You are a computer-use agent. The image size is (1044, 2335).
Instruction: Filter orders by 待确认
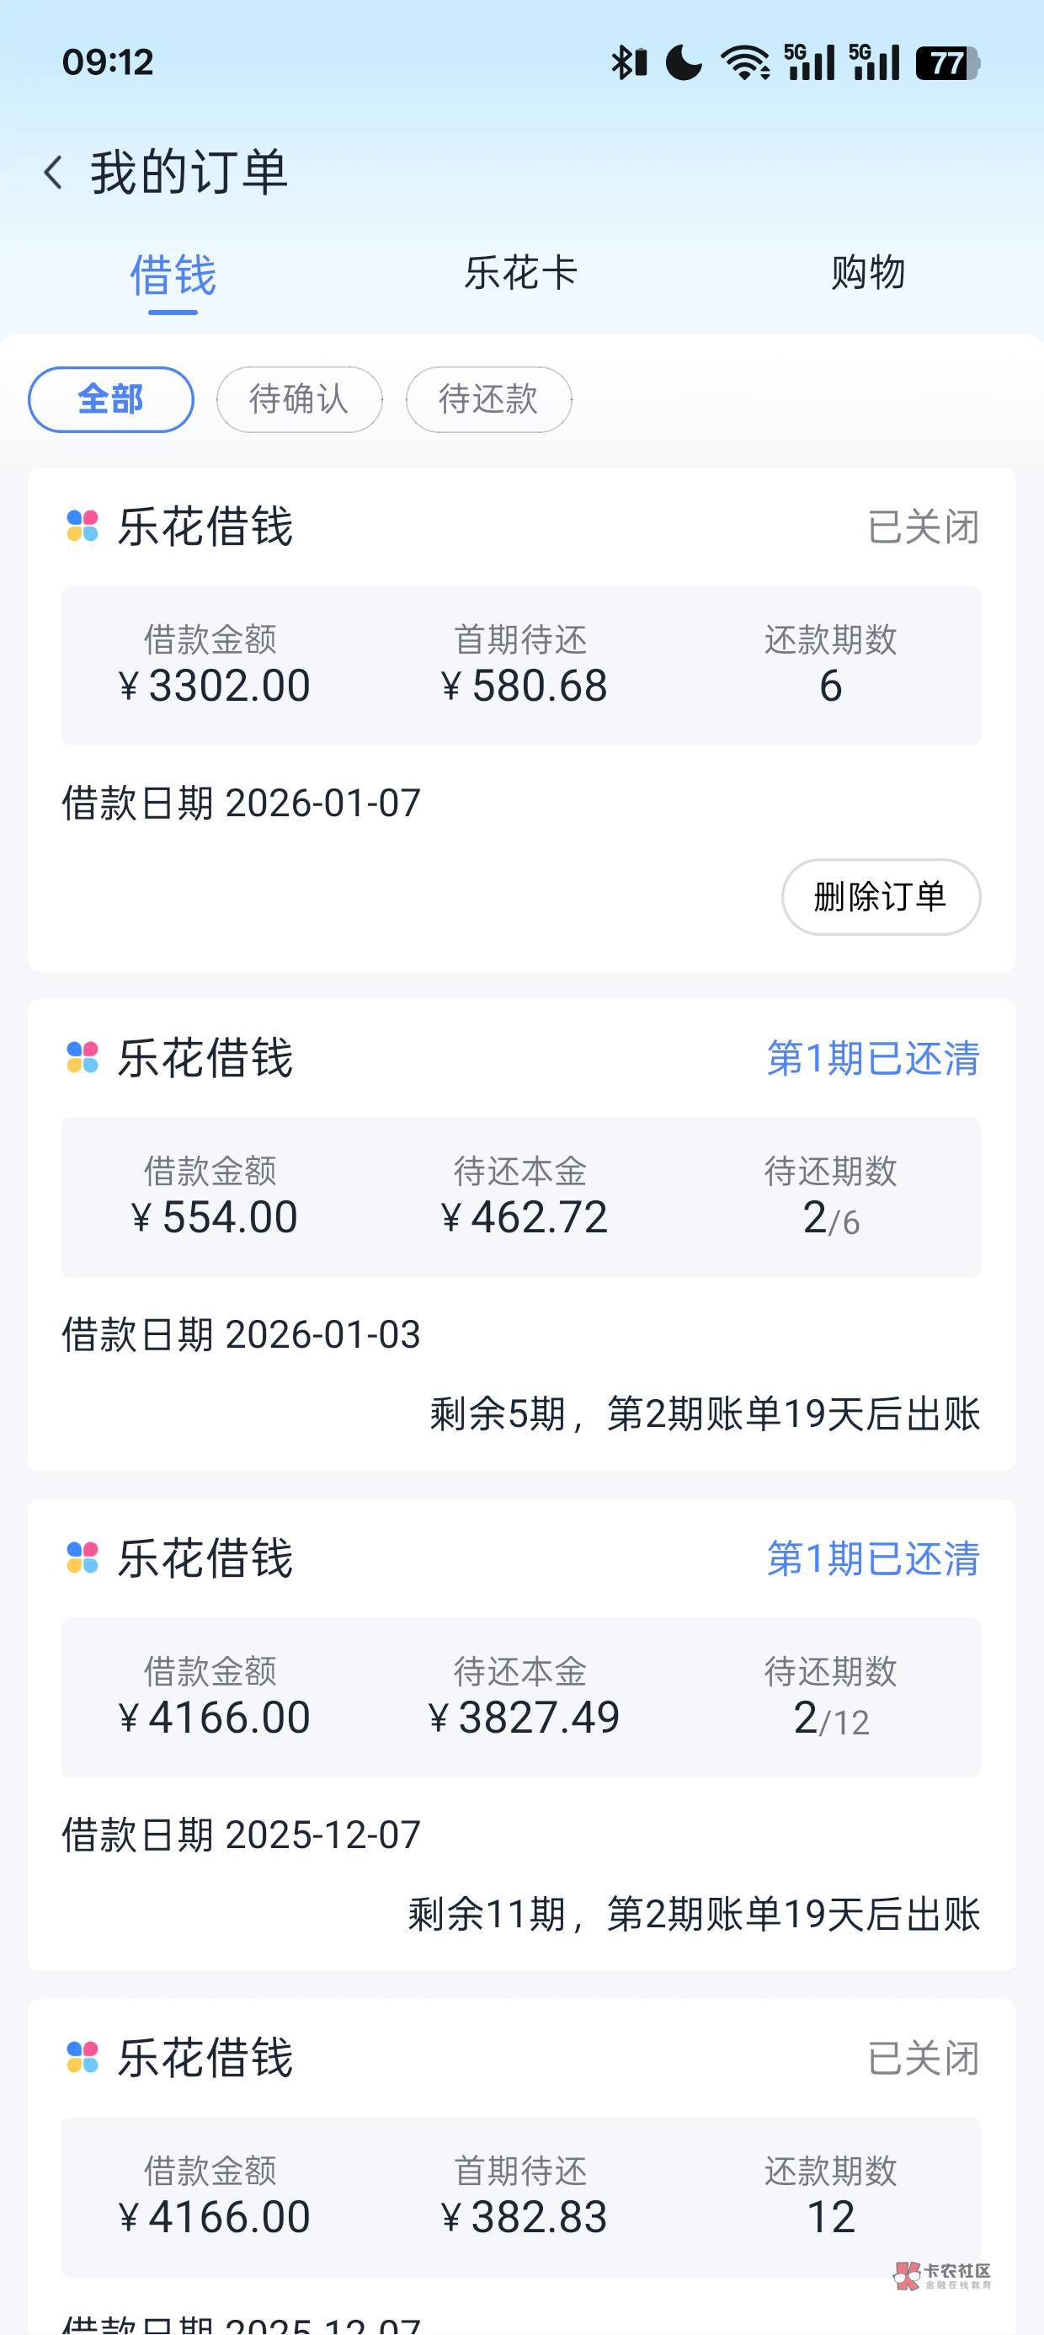(299, 398)
